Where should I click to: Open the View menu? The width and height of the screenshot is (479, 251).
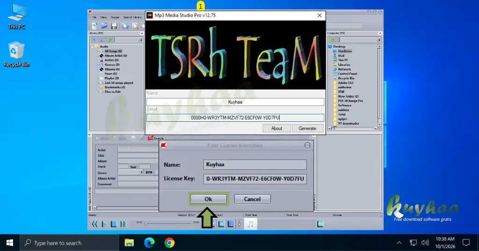click(x=103, y=17)
